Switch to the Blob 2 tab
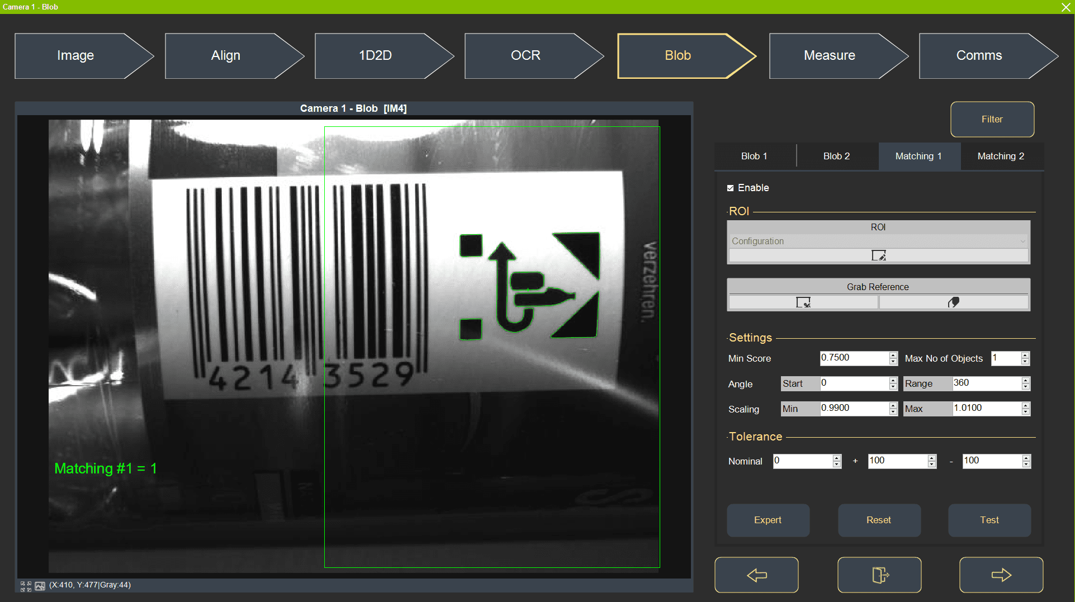The height and width of the screenshot is (602, 1075). (836, 157)
